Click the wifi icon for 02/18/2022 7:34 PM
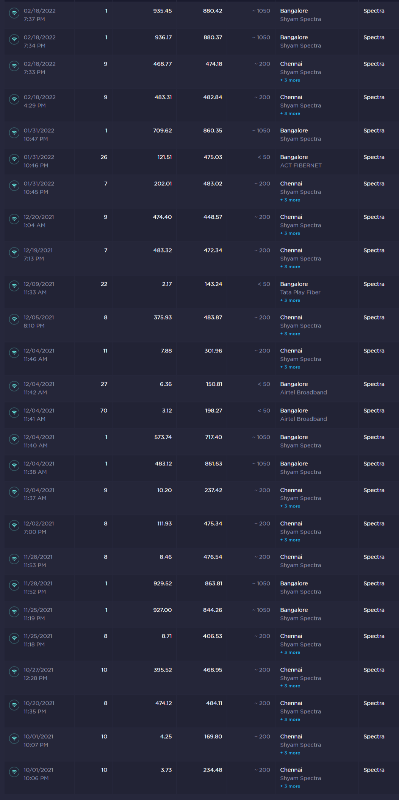 [x=14, y=39]
